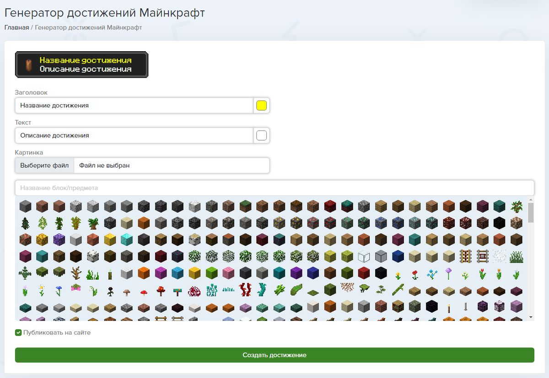The height and width of the screenshot is (378, 549).
Task: Pick the emerald ore block icon
Action: [x=347, y=223]
